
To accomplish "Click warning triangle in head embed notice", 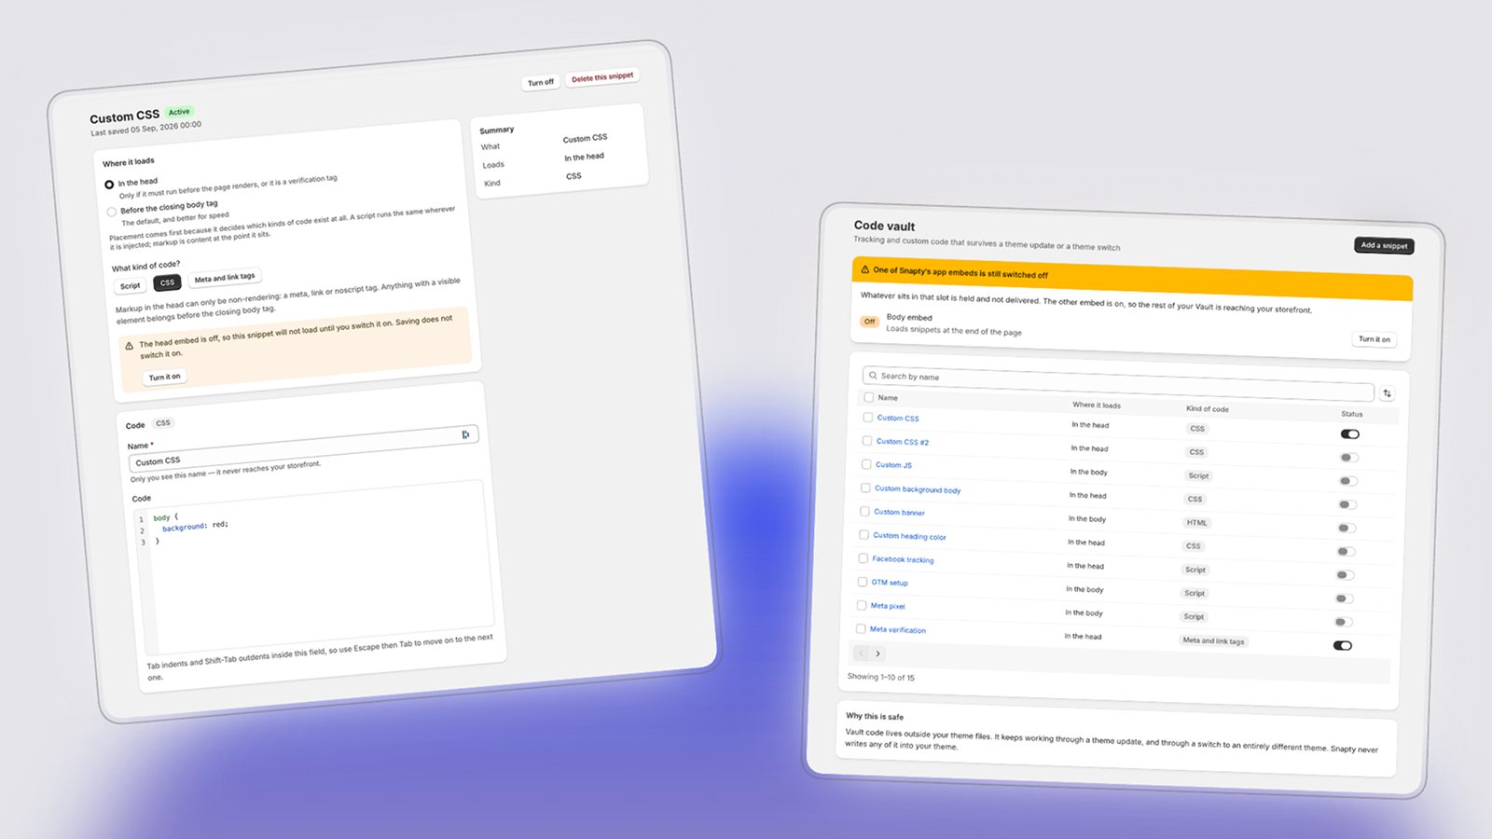I will pos(129,346).
